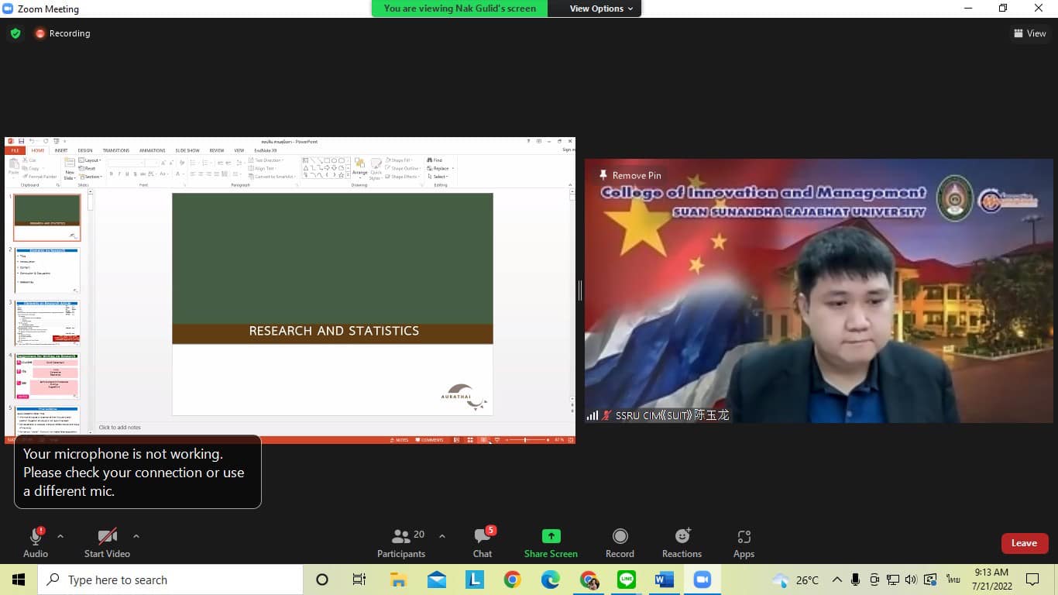This screenshot has height=595, width=1058.
Task: Open the View layout menu
Action: [x=1029, y=33]
